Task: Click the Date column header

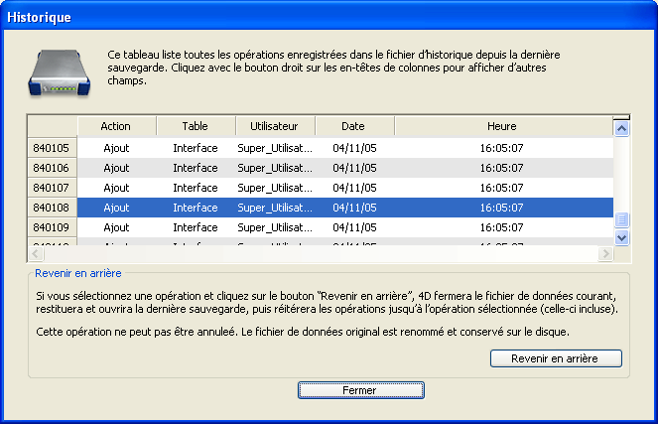Action: click(353, 126)
